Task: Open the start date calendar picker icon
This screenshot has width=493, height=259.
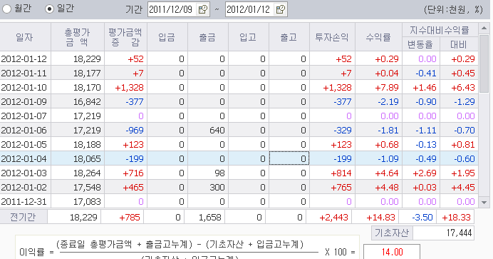Action: (203, 9)
